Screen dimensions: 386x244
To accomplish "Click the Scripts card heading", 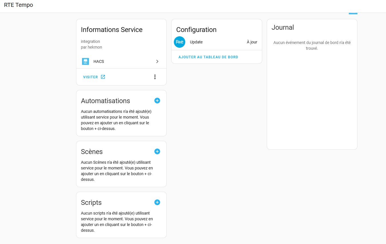I will coord(91,203).
